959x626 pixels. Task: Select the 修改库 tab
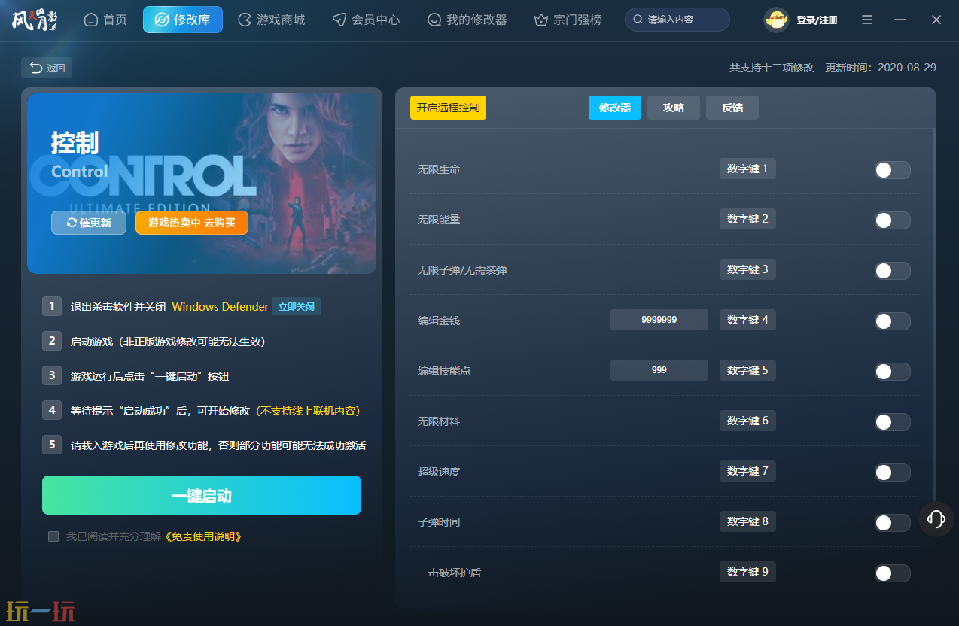183,20
